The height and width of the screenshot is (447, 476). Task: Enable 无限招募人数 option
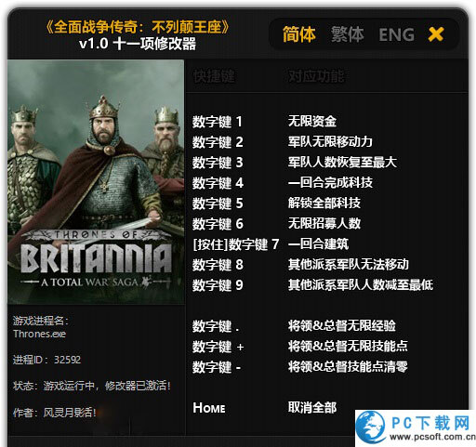324,223
